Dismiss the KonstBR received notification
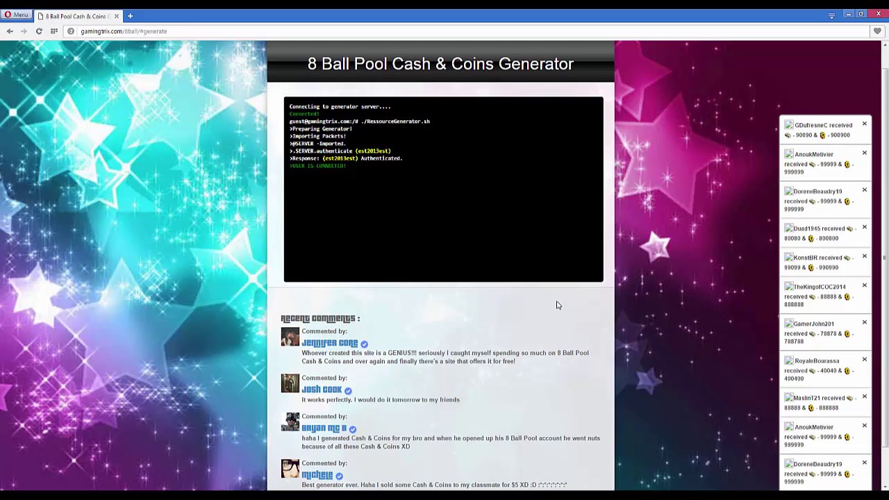Viewport: 889px width, 500px height. point(865,256)
